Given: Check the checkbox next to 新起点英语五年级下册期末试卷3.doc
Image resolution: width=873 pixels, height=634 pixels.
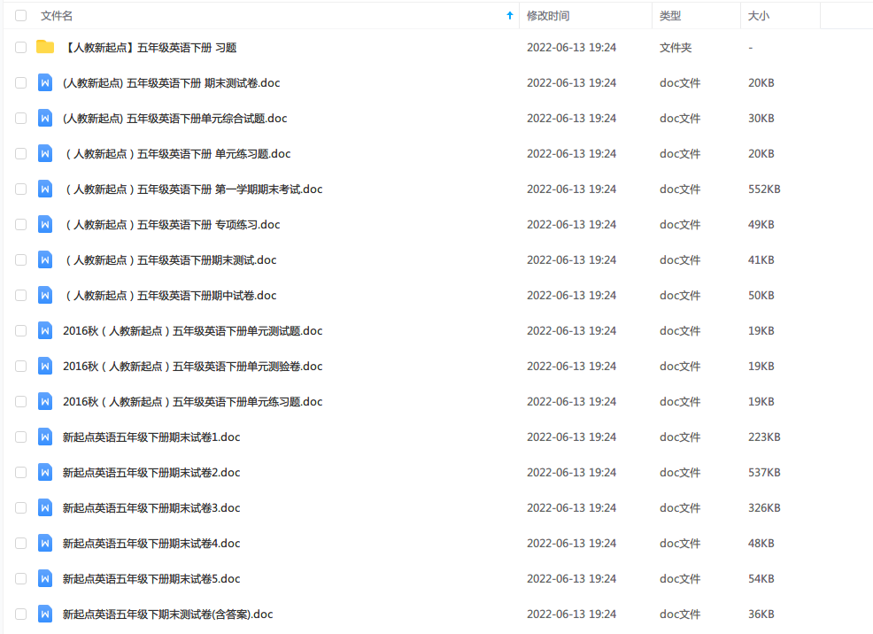Looking at the screenshot, I should (20, 507).
